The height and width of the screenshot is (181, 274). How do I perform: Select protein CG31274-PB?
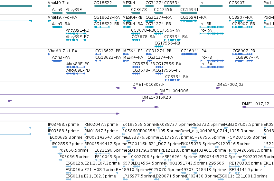point(149,54)
